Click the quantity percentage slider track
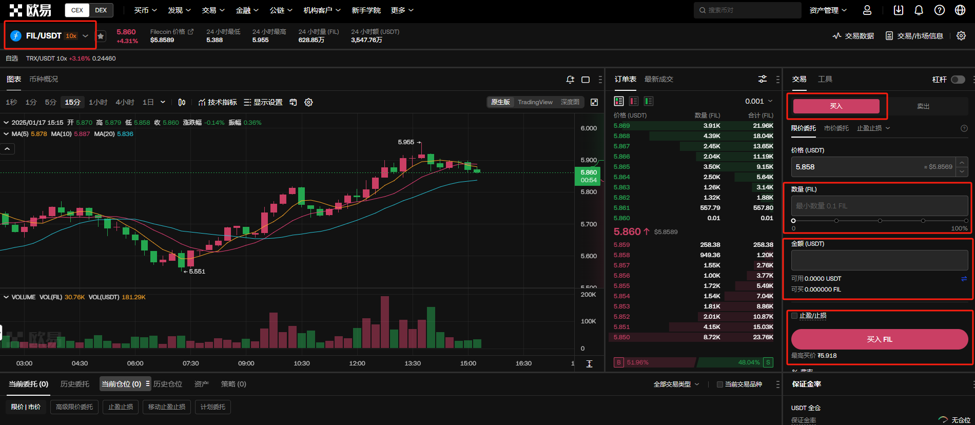This screenshot has width=975, height=425. 880,221
